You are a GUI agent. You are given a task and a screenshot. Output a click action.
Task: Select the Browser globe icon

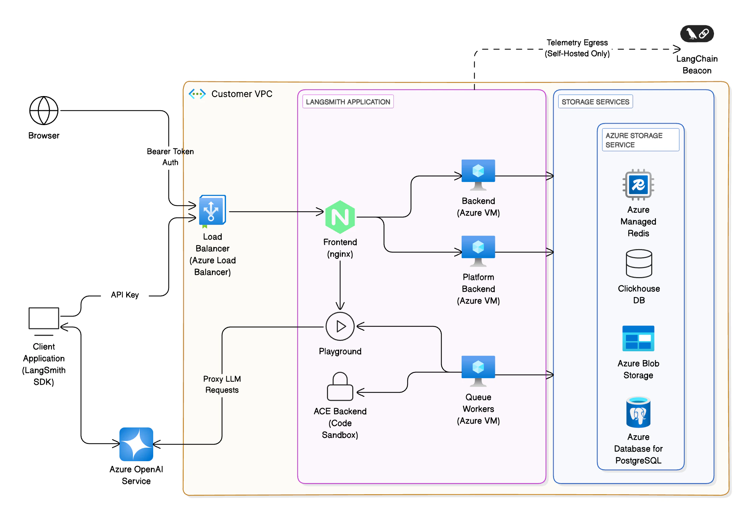point(43,110)
